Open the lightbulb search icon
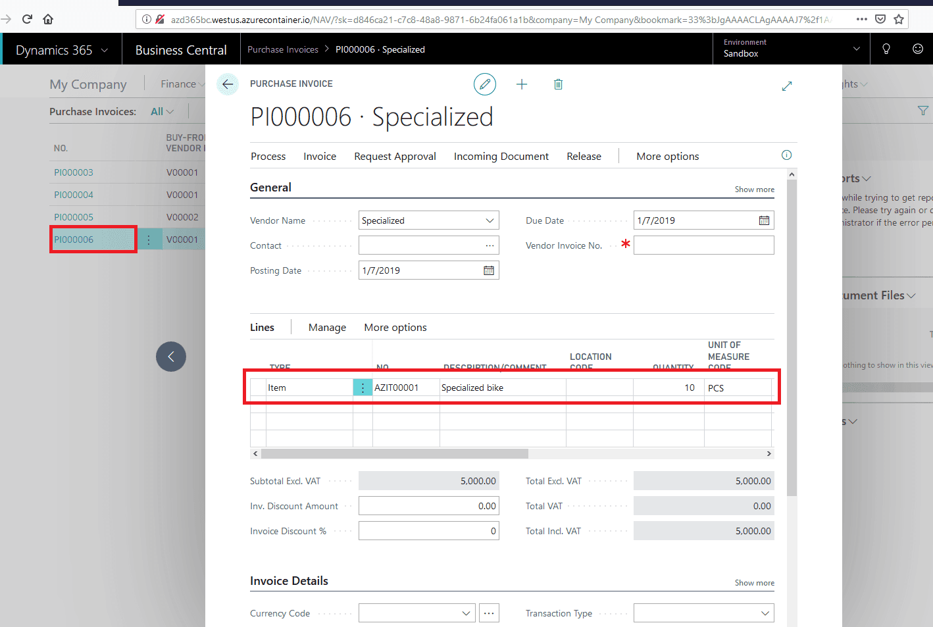Viewport: 933px width, 627px height. click(886, 49)
